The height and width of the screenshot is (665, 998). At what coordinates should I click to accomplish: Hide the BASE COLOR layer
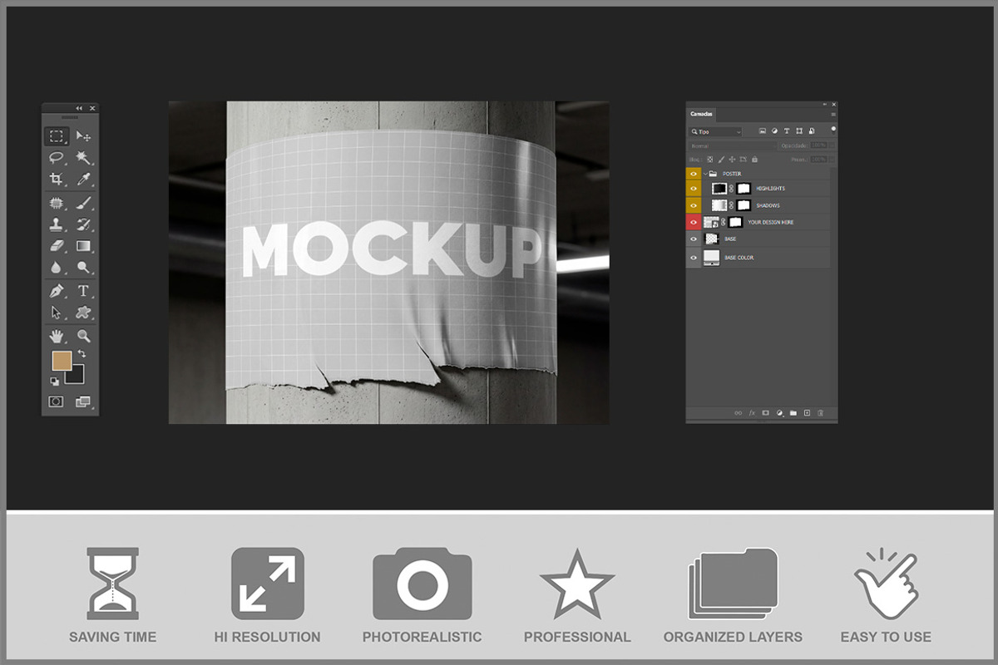click(694, 258)
